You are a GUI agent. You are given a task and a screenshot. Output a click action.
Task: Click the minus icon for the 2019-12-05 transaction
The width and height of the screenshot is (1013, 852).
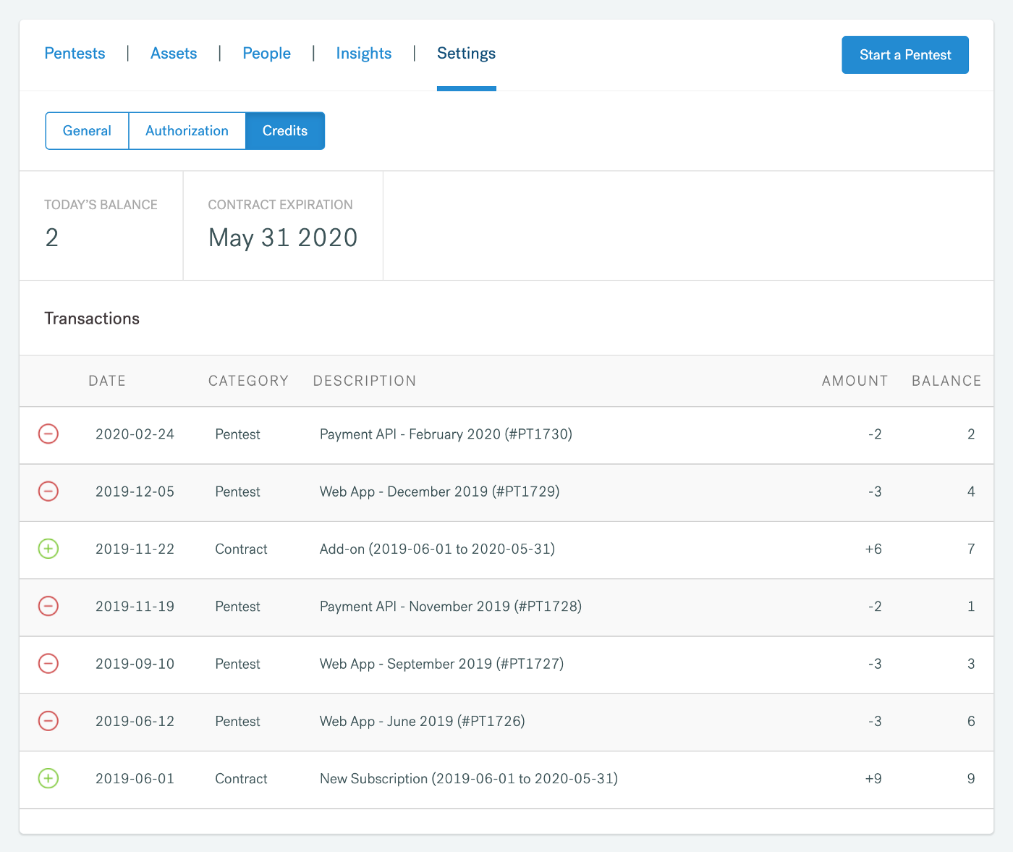48,492
